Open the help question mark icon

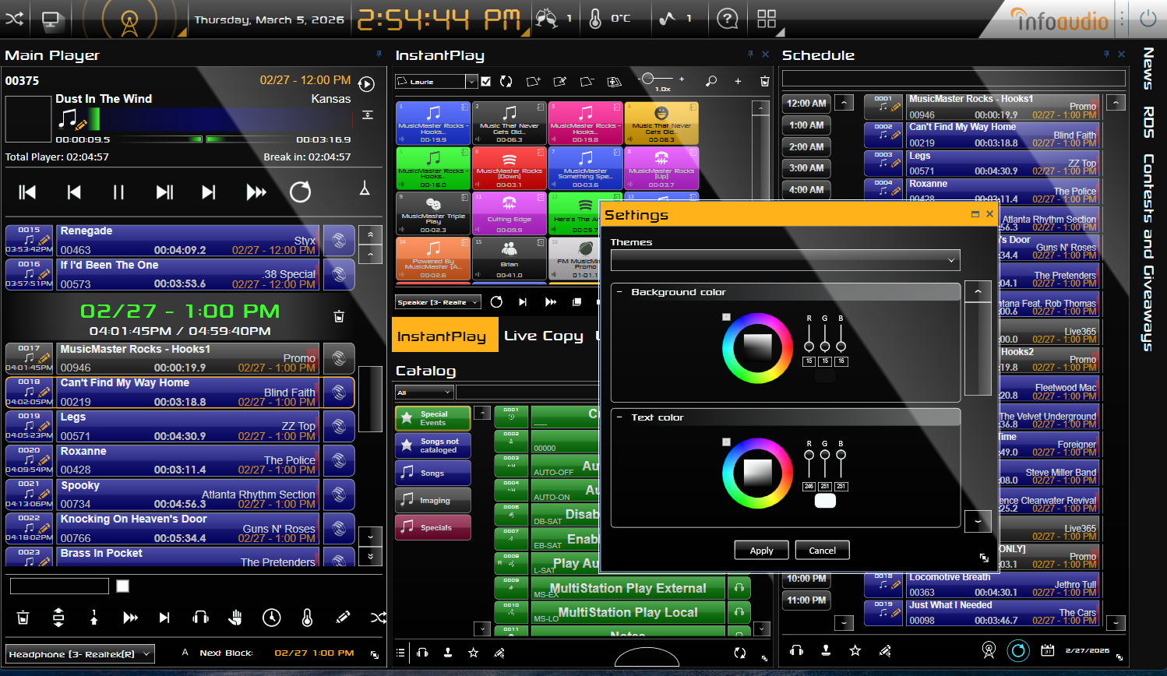pyautogui.click(x=728, y=19)
